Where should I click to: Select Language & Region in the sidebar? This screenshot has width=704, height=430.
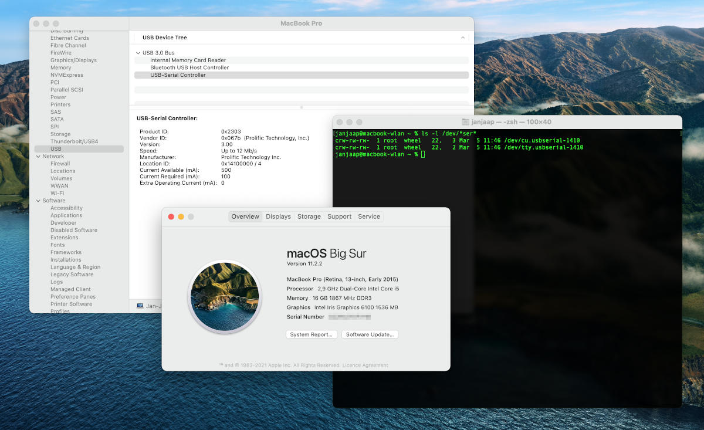[75, 267]
